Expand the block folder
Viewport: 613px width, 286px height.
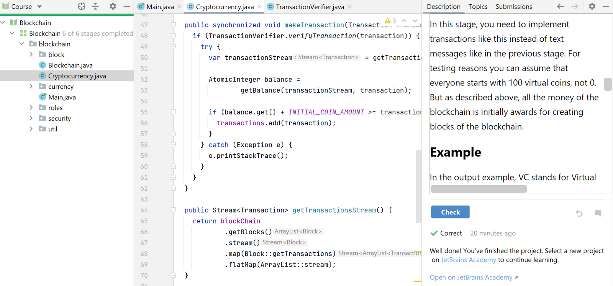point(31,55)
